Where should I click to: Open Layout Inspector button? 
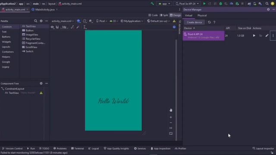(x=263, y=149)
